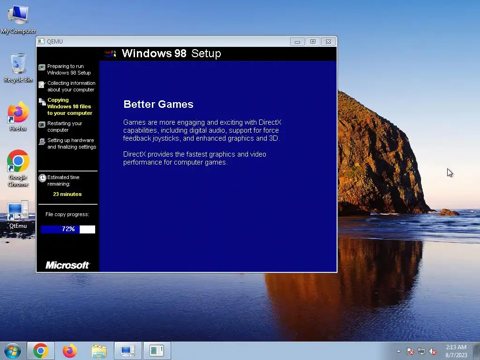This screenshot has width=480, height=360.
Task: Open the QtEmu desktop shortcut
Action: pos(18,214)
